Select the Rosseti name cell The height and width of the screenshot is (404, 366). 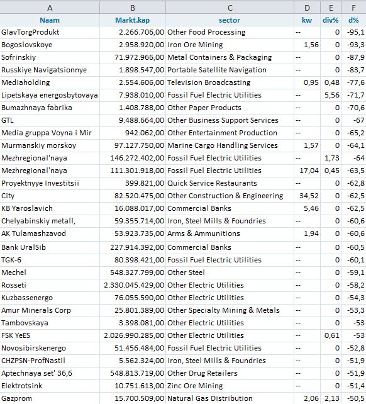(x=50, y=286)
